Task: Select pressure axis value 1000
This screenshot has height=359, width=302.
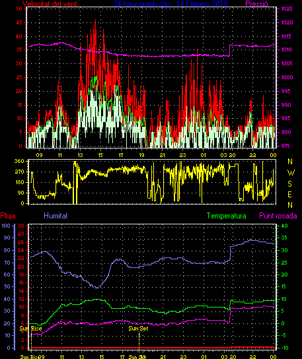Action: coord(287,77)
